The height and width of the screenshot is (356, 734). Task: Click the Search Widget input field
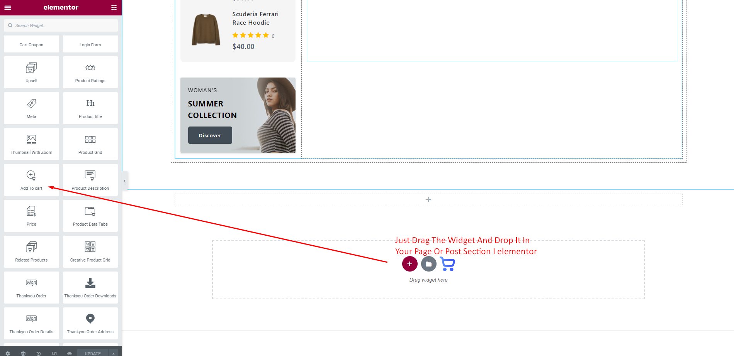(64, 25)
